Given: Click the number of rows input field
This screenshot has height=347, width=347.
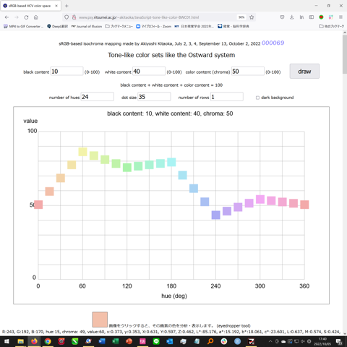Looking at the screenshot, I should click(227, 97).
